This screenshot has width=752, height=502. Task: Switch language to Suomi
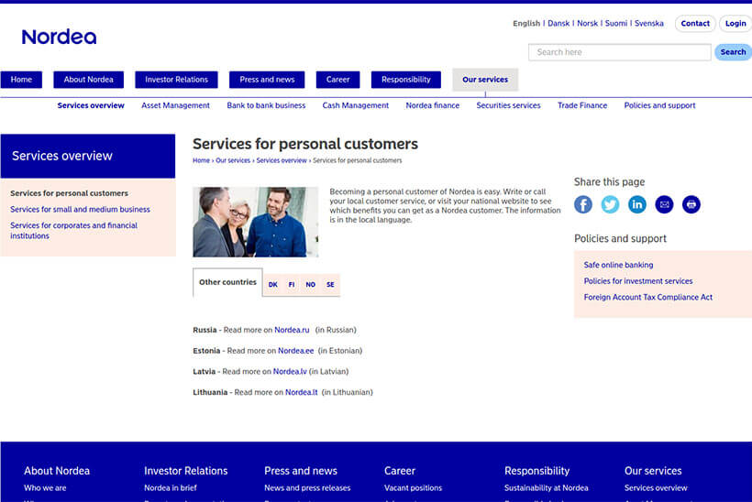point(616,24)
